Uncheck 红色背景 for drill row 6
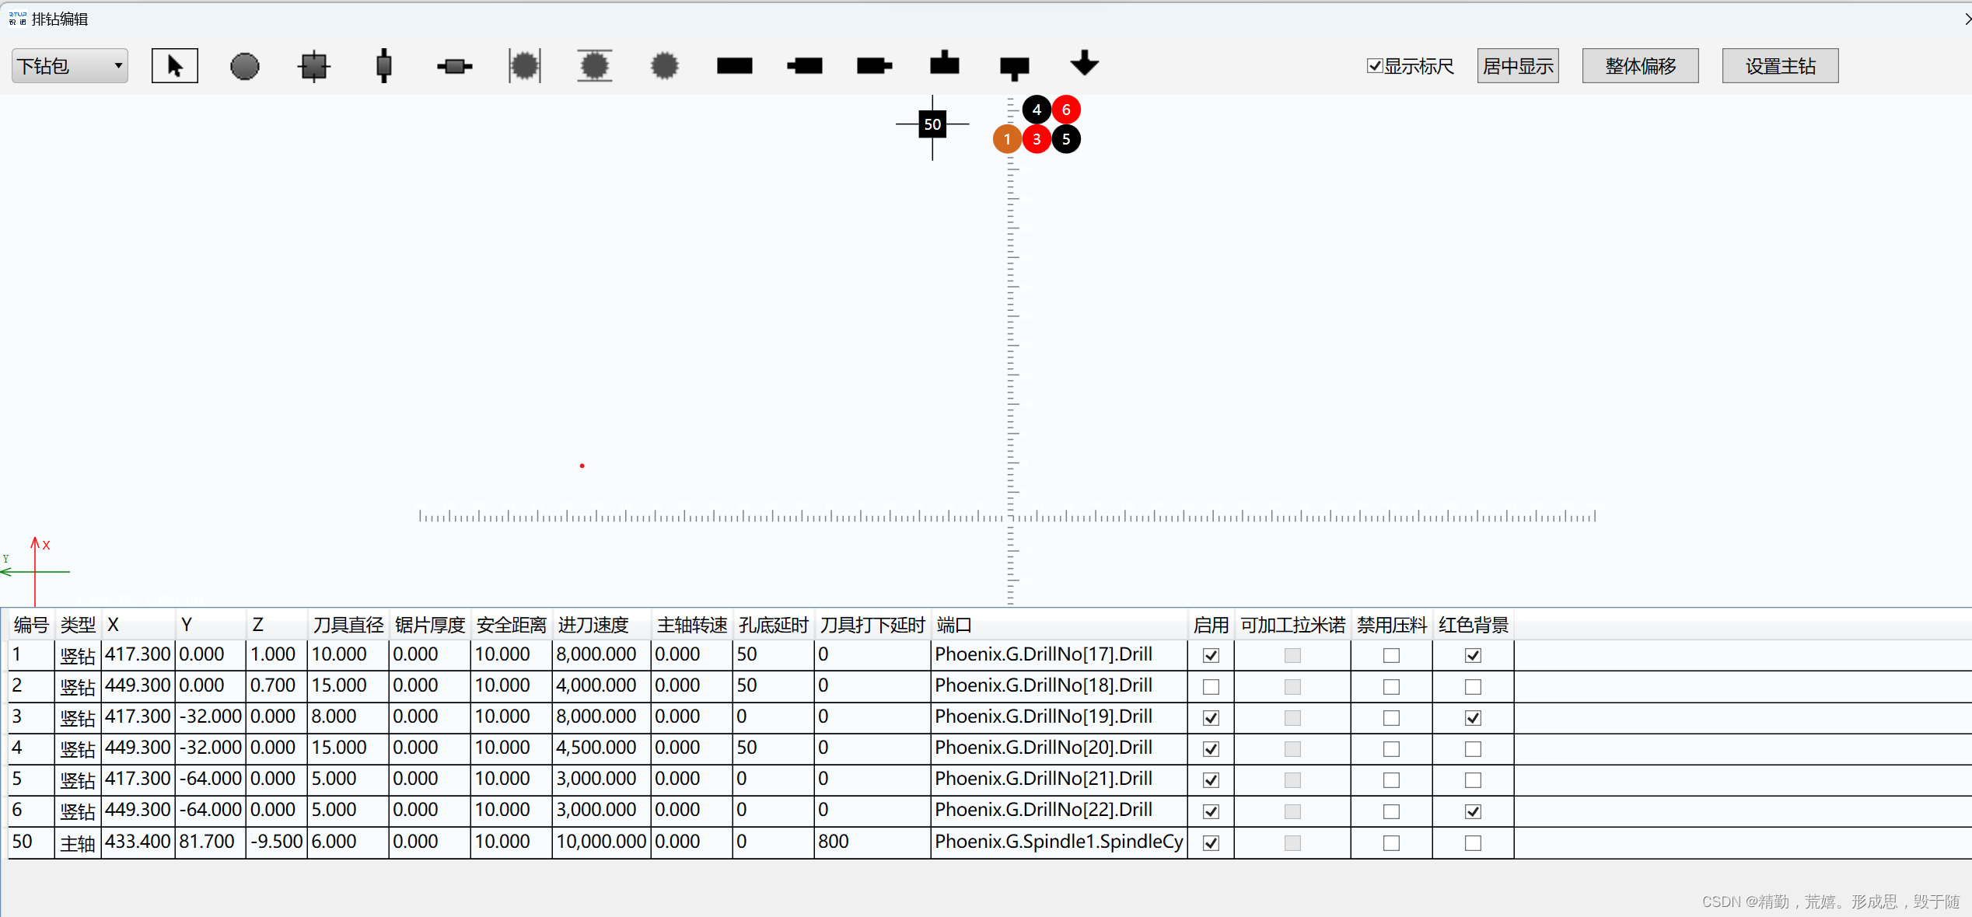This screenshot has width=1972, height=917. pyautogui.click(x=1473, y=811)
